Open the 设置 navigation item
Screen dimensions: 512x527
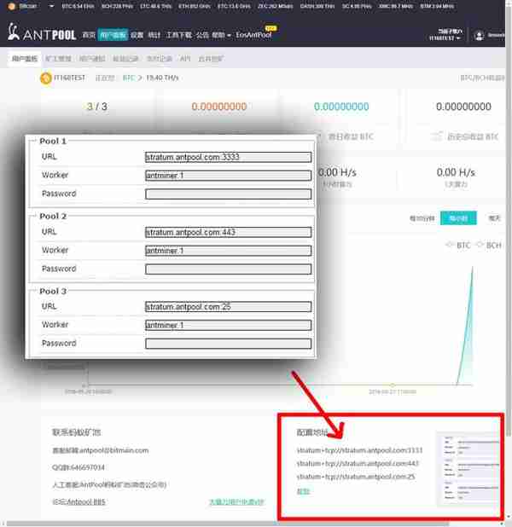coord(137,35)
